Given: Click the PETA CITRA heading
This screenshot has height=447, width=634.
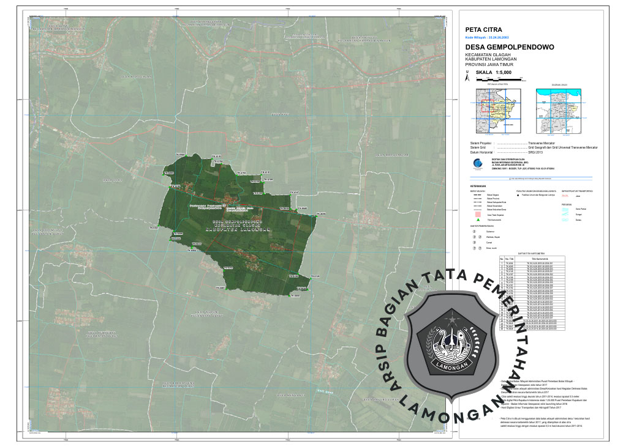Looking at the screenshot, I should 484,29.
